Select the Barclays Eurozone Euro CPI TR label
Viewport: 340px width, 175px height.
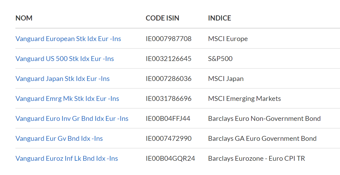(257, 158)
